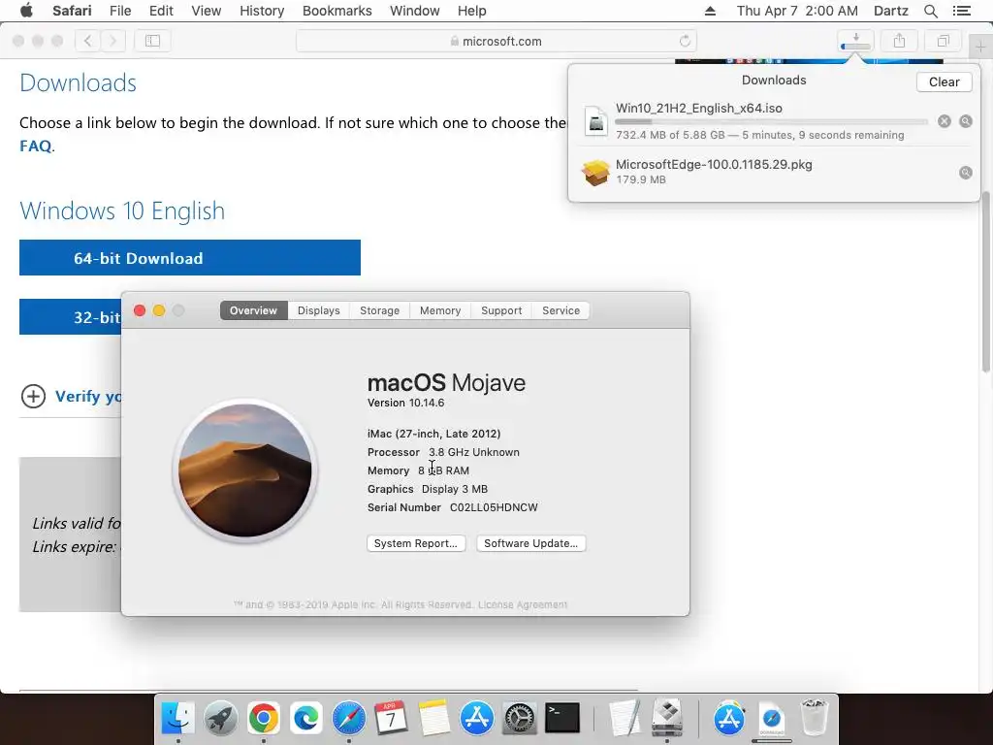Click Safari back navigation arrow
Screen dimensions: 993x745
tap(88, 41)
